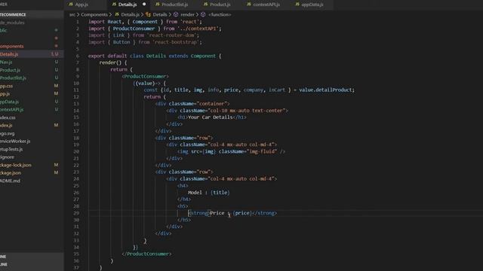This screenshot has width=483, height=271.
Task: Click the unsaved dot on Details.js tab
Action: point(144,5)
